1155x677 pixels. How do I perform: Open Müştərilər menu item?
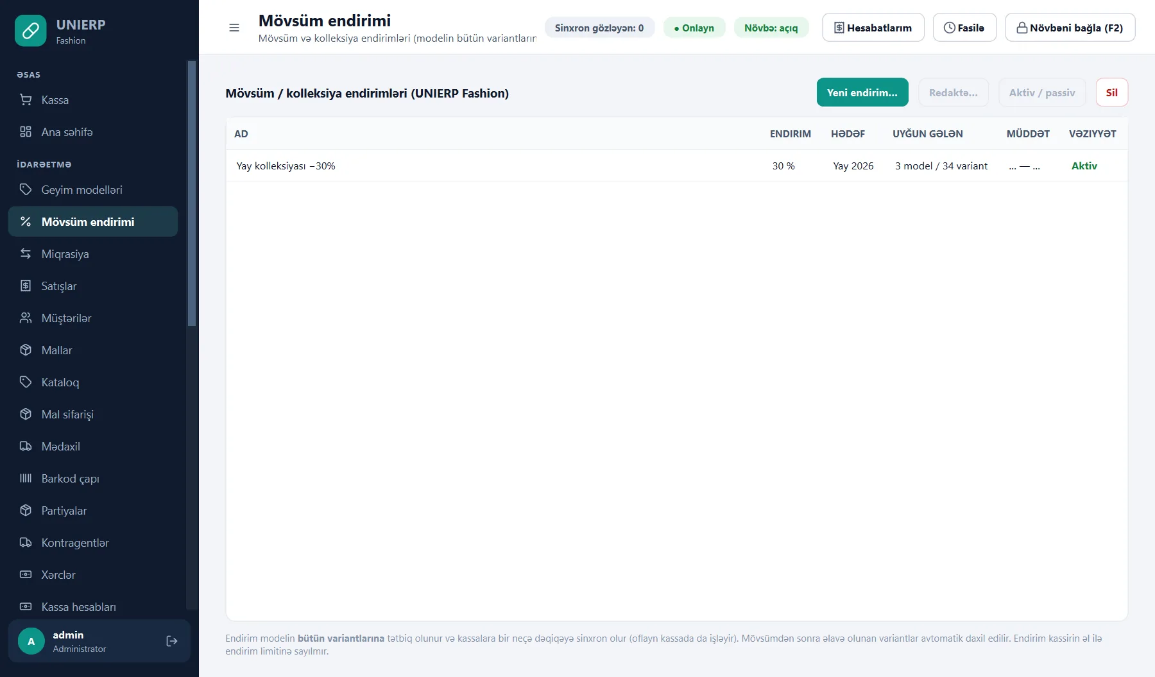coord(93,318)
